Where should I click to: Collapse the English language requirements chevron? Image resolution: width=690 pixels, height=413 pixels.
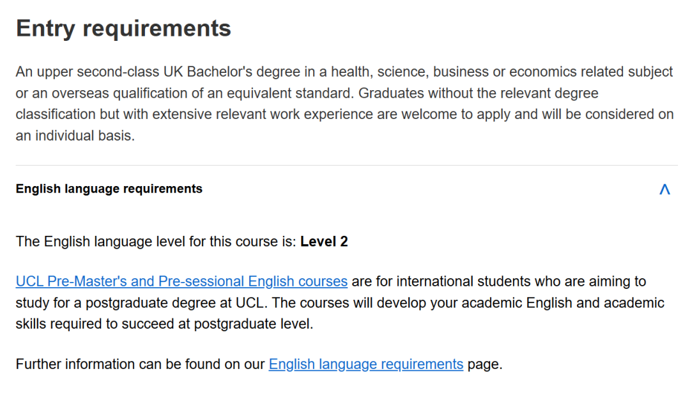664,189
